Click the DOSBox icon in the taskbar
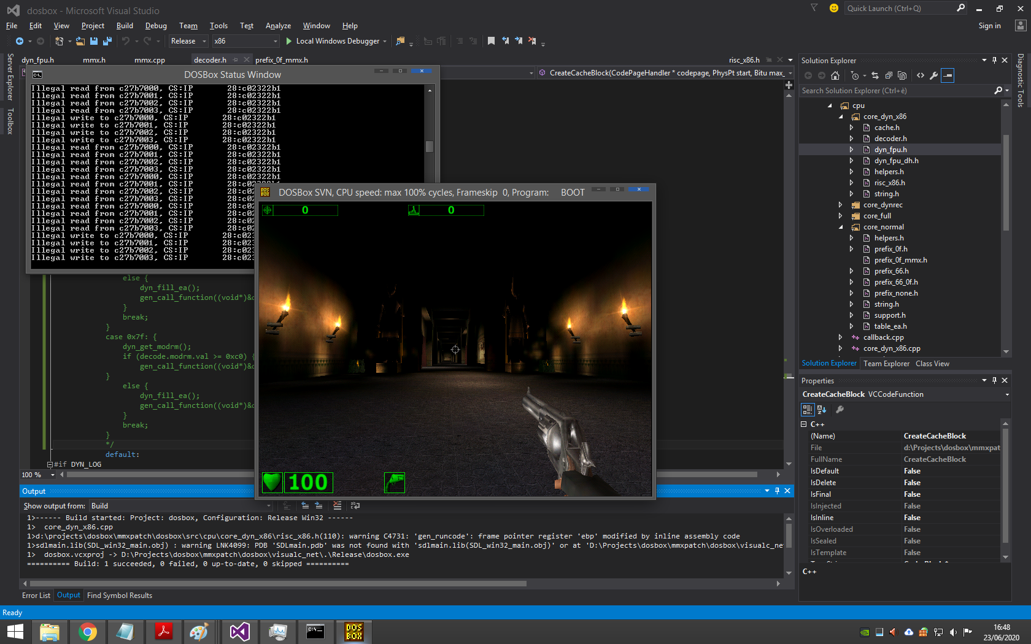This screenshot has width=1031, height=644. pos(353,631)
